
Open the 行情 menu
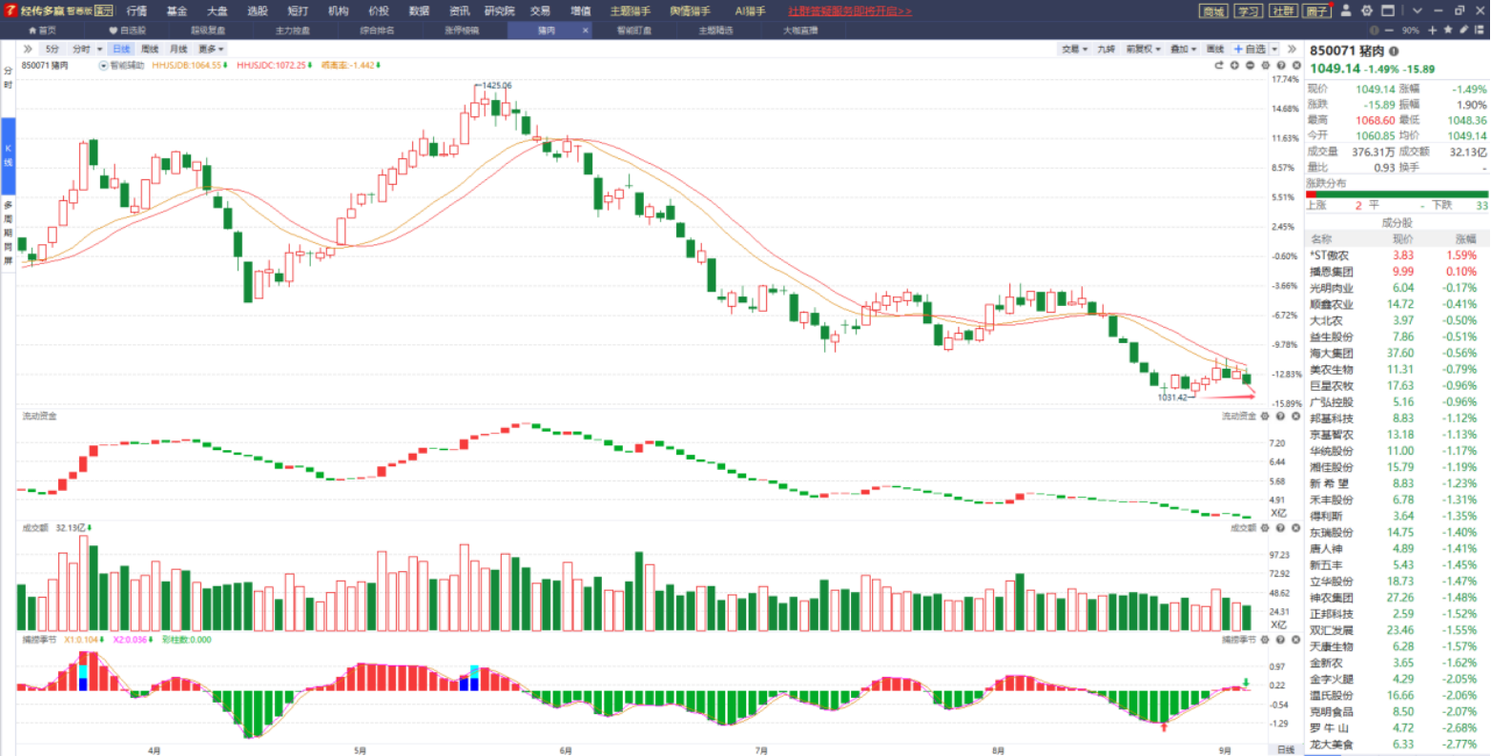pos(137,10)
